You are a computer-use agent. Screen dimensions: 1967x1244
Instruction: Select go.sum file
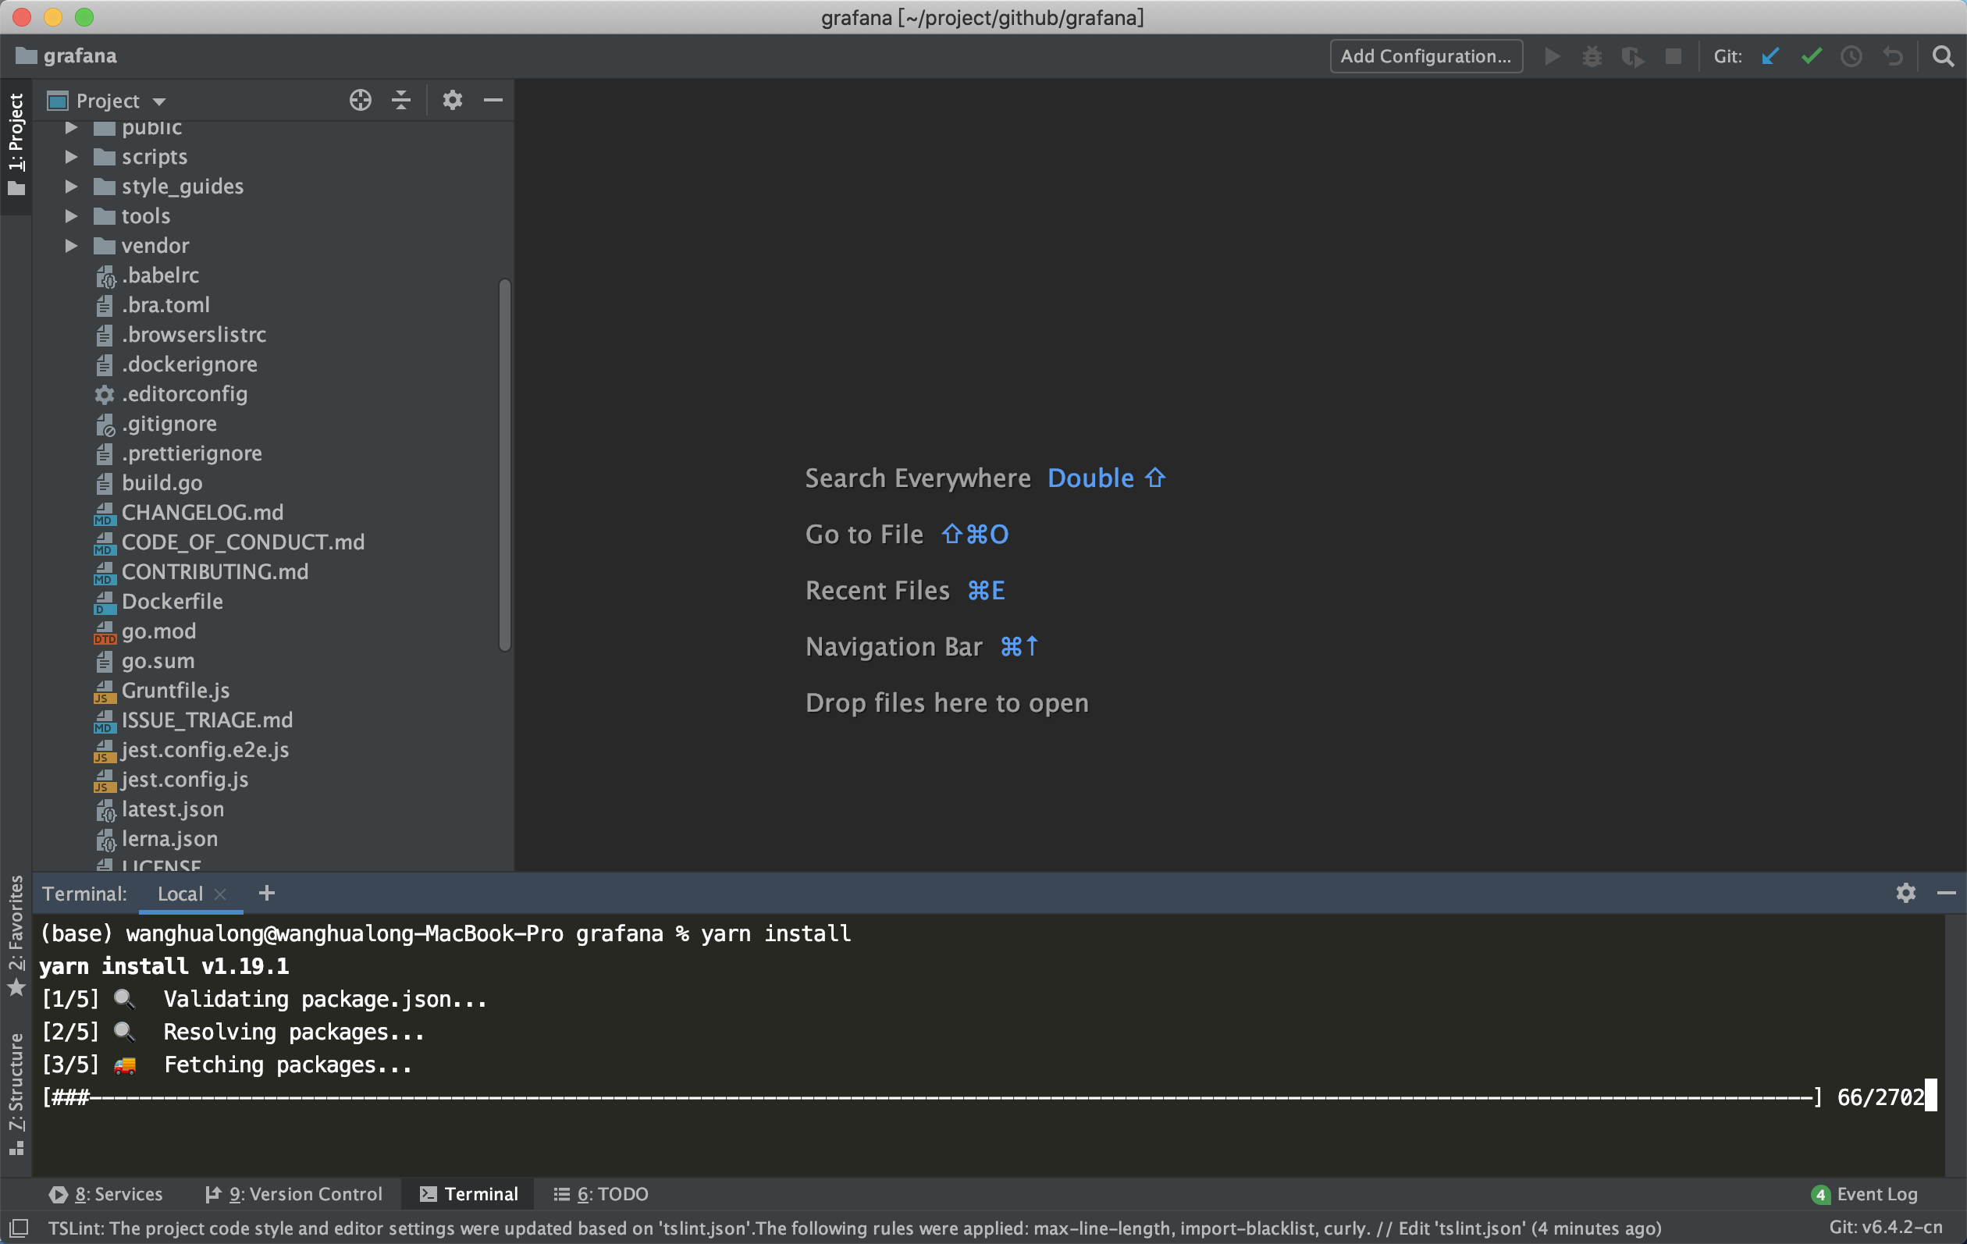pyautogui.click(x=158, y=661)
